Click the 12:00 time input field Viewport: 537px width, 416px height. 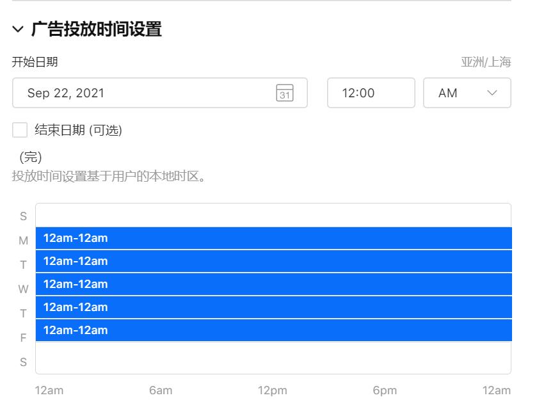371,93
